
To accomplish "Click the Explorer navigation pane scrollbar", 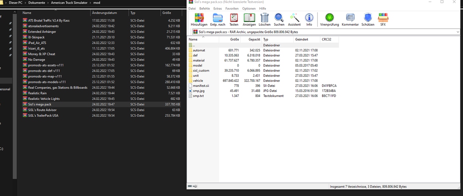I will pyautogui.click(x=14, y=96).
